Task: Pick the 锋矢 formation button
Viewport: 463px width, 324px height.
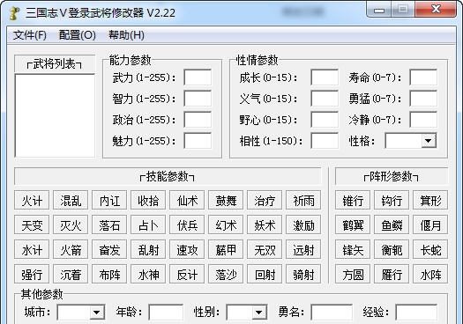Action: pos(353,250)
